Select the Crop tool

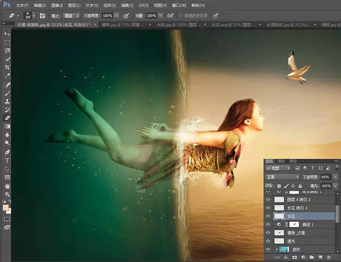point(7,67)
